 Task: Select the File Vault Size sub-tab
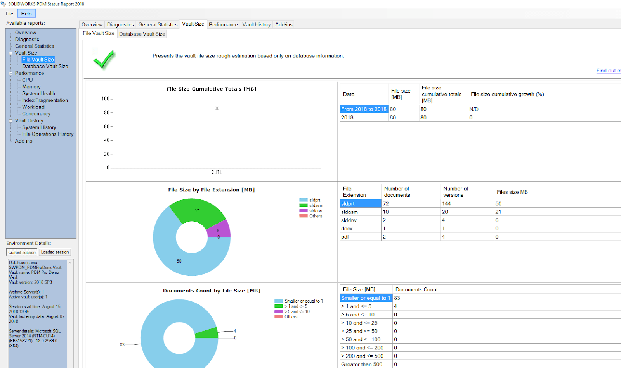(99, 33)
